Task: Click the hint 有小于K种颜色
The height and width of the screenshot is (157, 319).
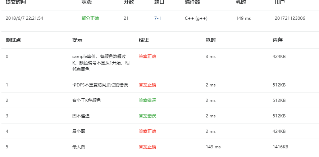Action: (x=86, y=100)
